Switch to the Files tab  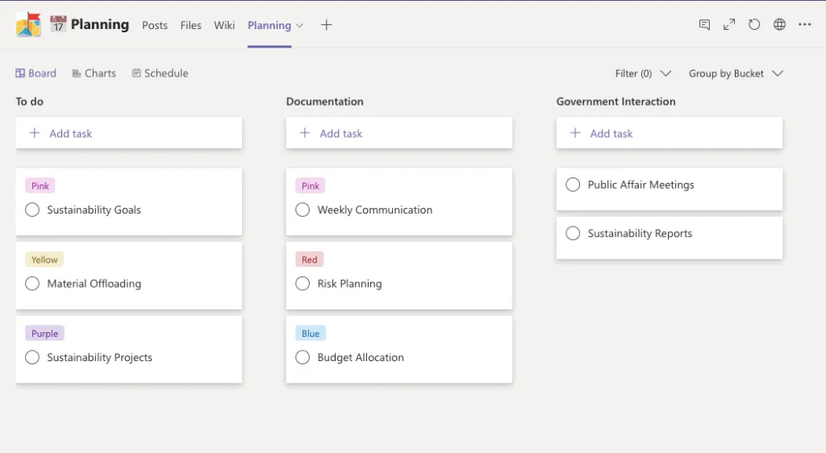pos(190,25)
